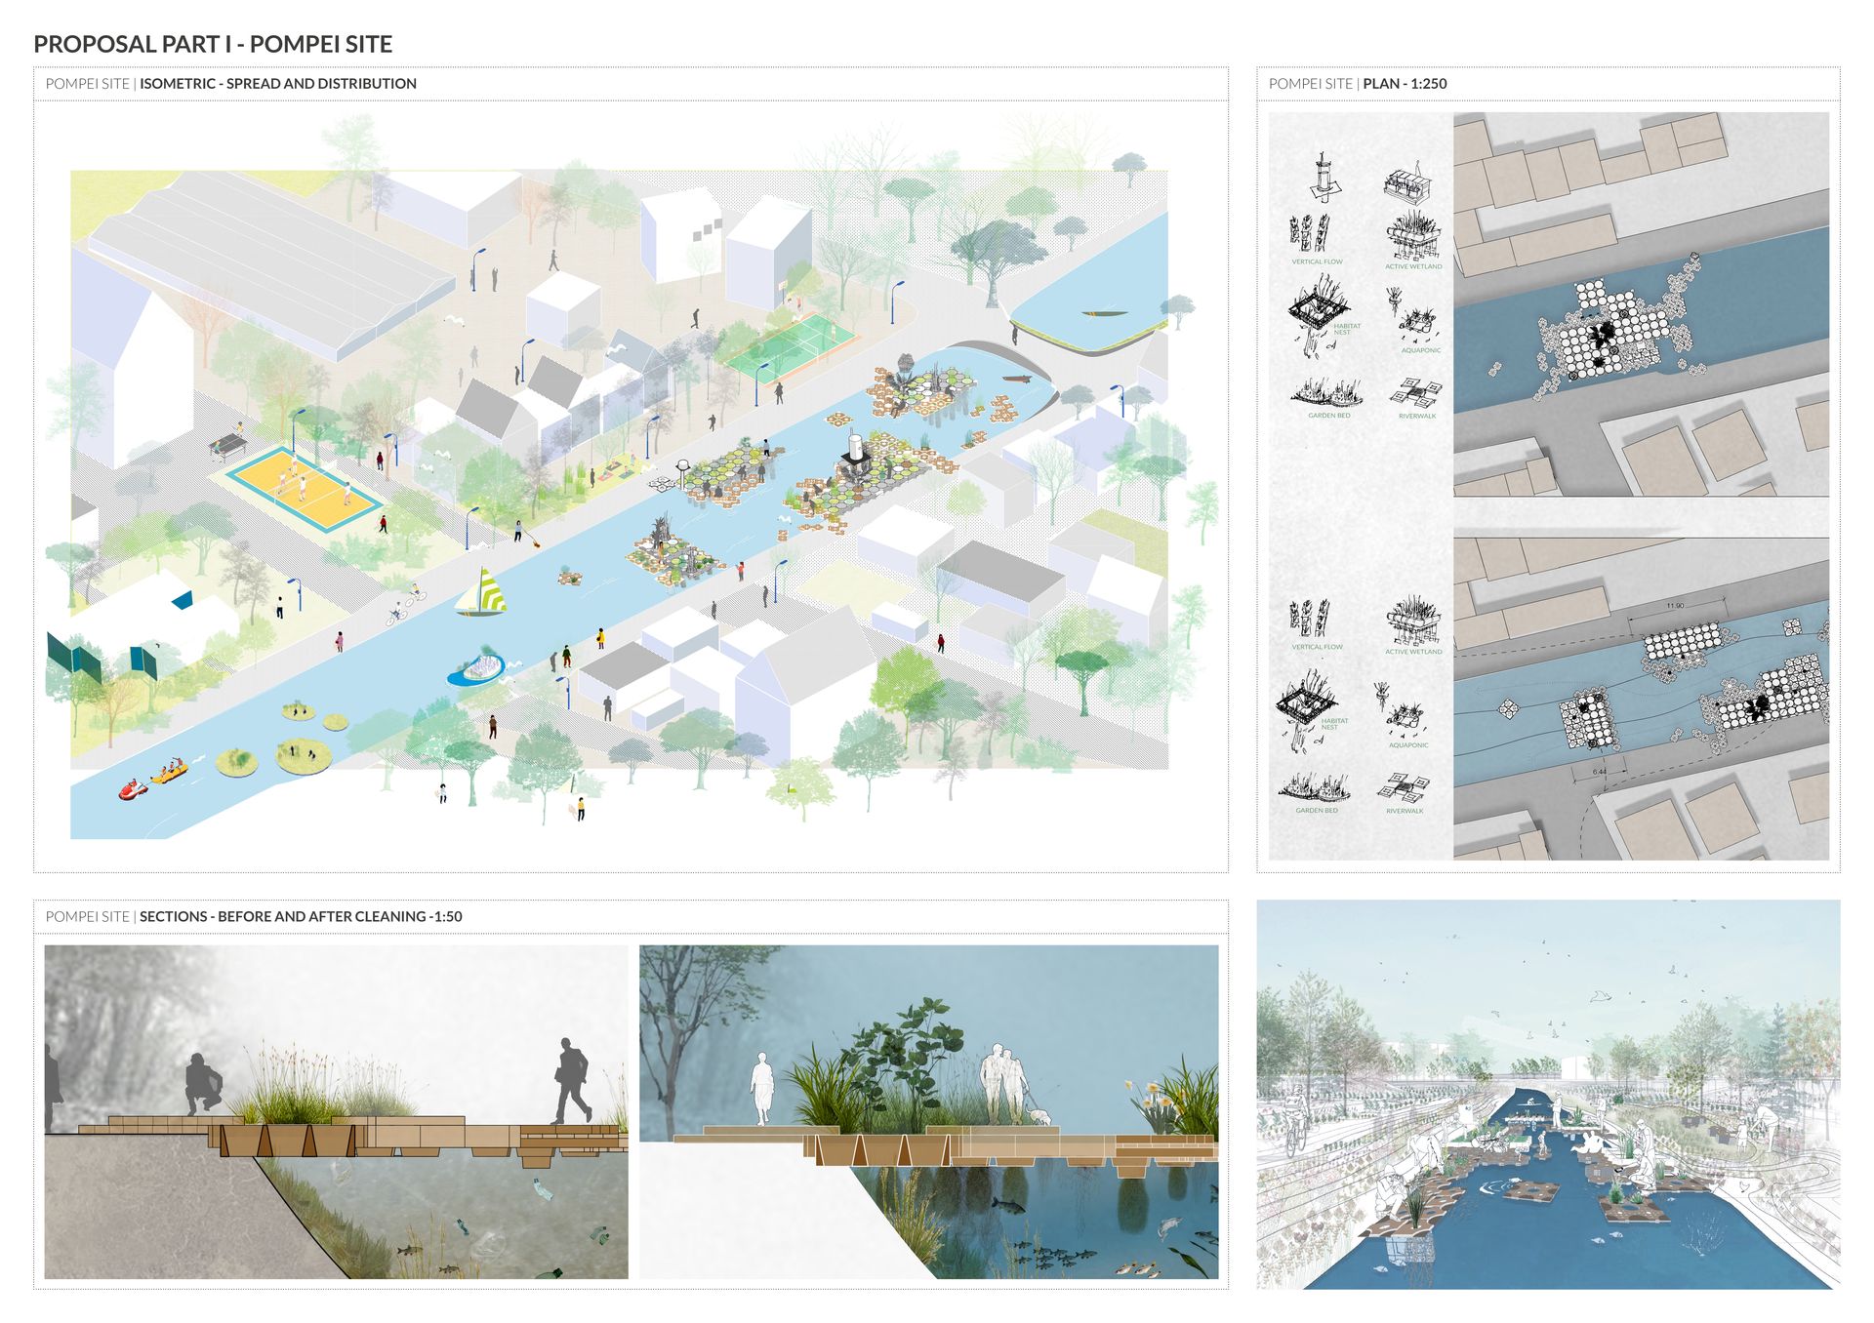Click the Vertical Flow sketch in upper legend
This screenshot has height=1323, width=1874.
[x=1310, y=233]
